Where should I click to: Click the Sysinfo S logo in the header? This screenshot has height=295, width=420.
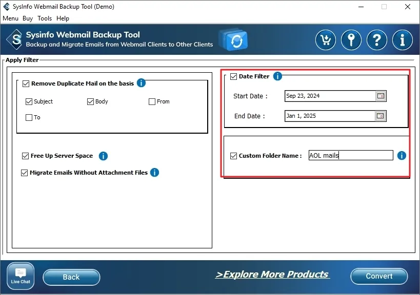tap(15, 39)
